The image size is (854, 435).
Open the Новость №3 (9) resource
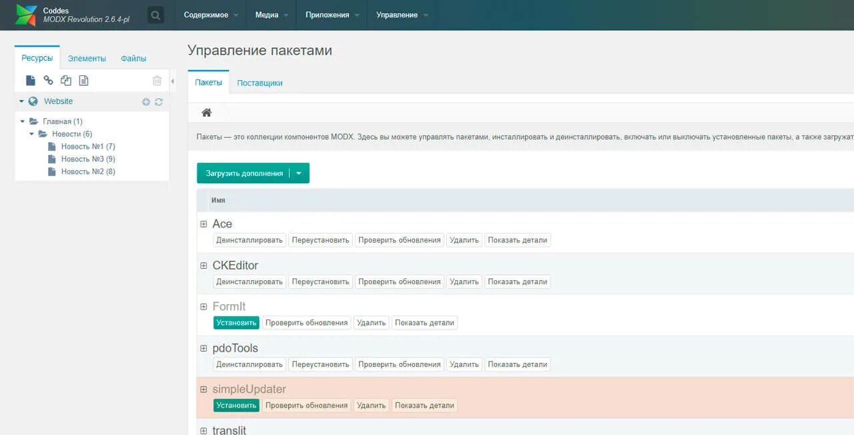pyautogui.click(x=88, y=159)
